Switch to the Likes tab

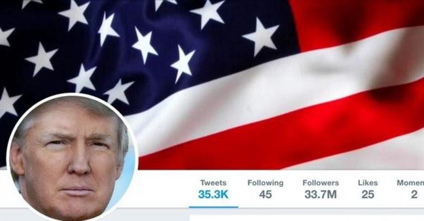pyautogui.click(x=368, y=183)
